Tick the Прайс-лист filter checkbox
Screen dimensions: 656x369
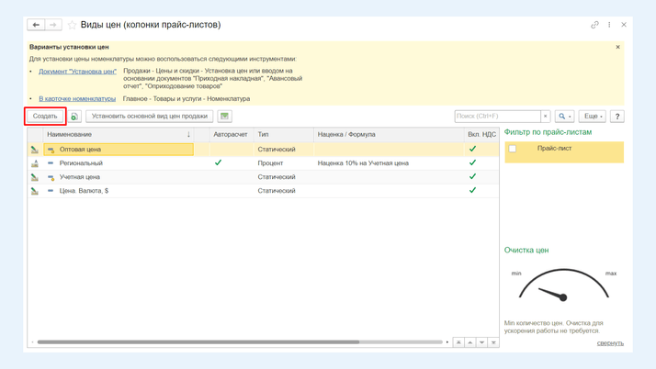[513, 149]
